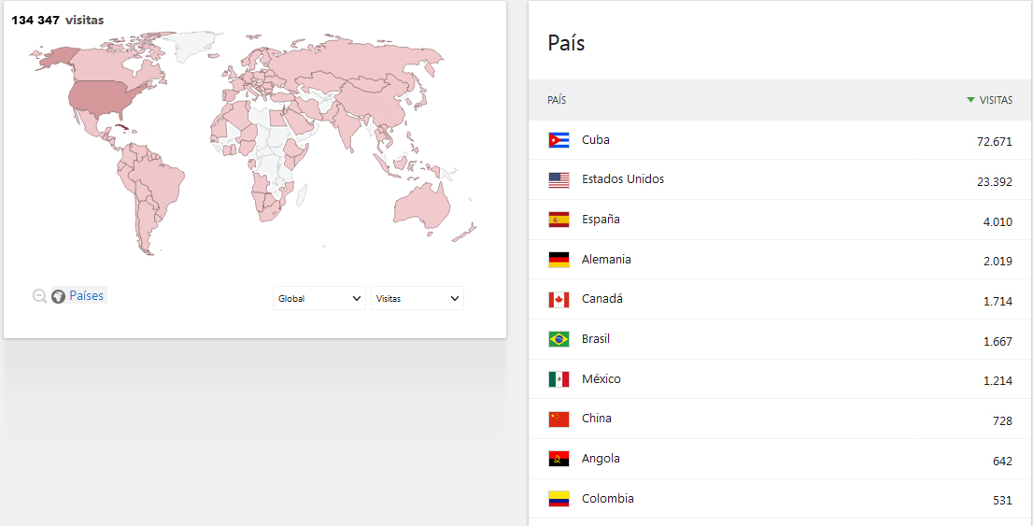The width and height of the screenshot is (1033, 526).
Task: Click the China row in table
Action: click(x=780, y=419)
